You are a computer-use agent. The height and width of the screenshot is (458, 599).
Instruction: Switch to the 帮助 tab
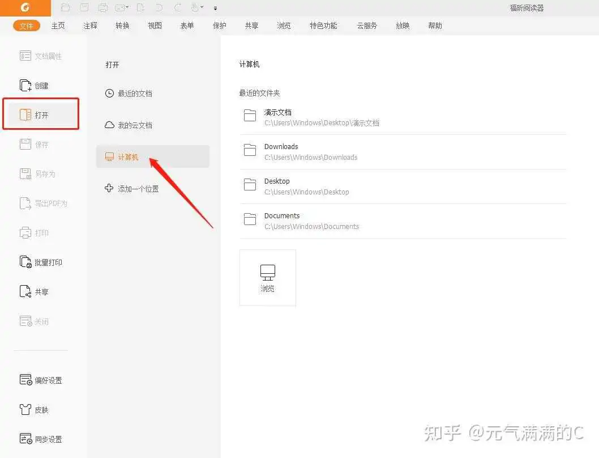[435, 26]
